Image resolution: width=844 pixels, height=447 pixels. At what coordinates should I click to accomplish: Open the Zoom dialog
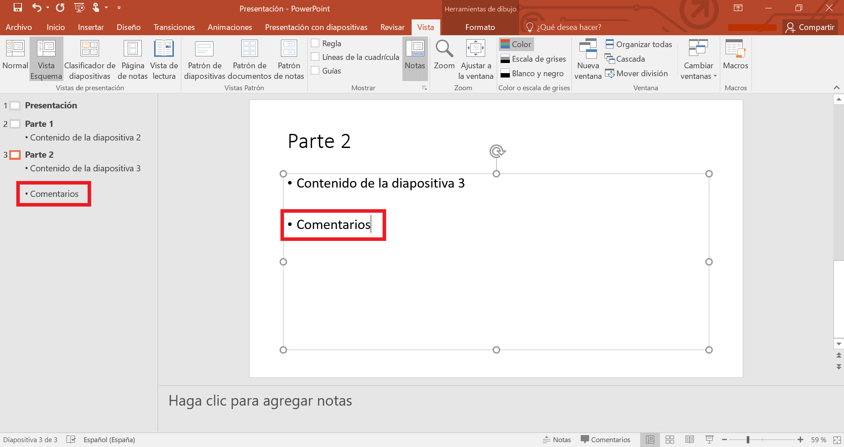(444, 55)
